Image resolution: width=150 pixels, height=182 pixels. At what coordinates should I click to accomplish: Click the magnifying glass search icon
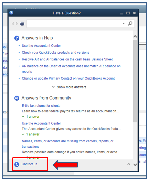pyautogui.click(x=130, y=23)
